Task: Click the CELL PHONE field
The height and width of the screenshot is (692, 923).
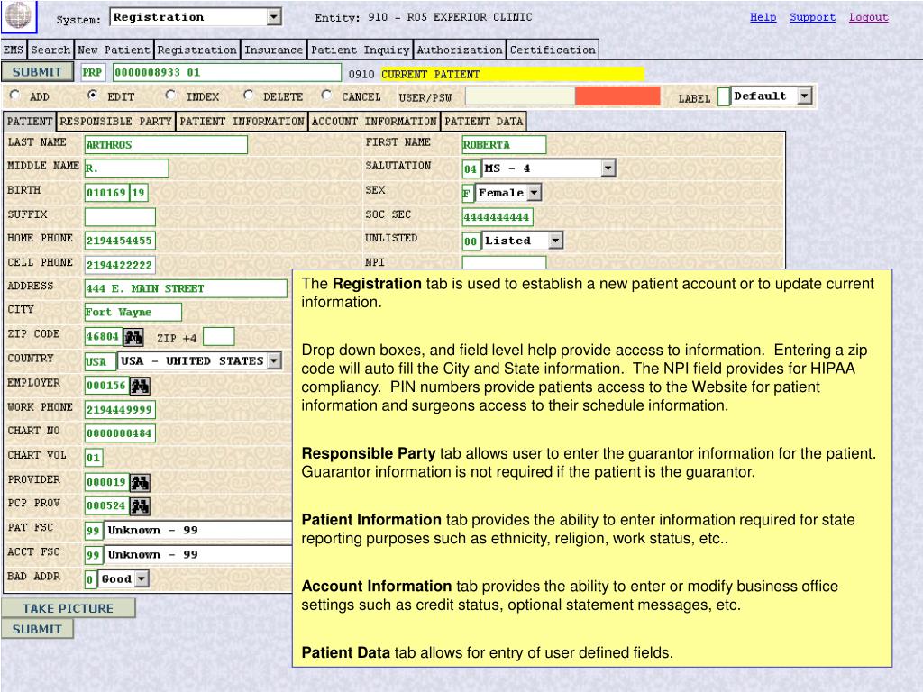Action: click(120, 265)
